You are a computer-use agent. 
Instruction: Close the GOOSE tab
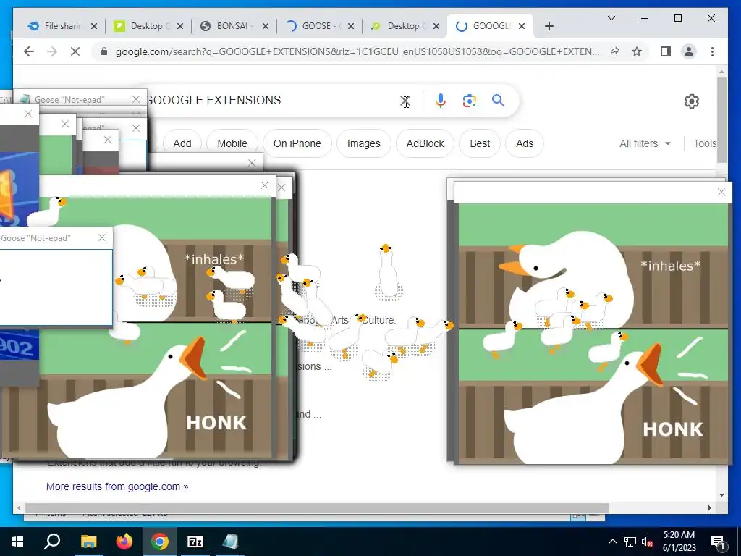(x=351, y=27)
